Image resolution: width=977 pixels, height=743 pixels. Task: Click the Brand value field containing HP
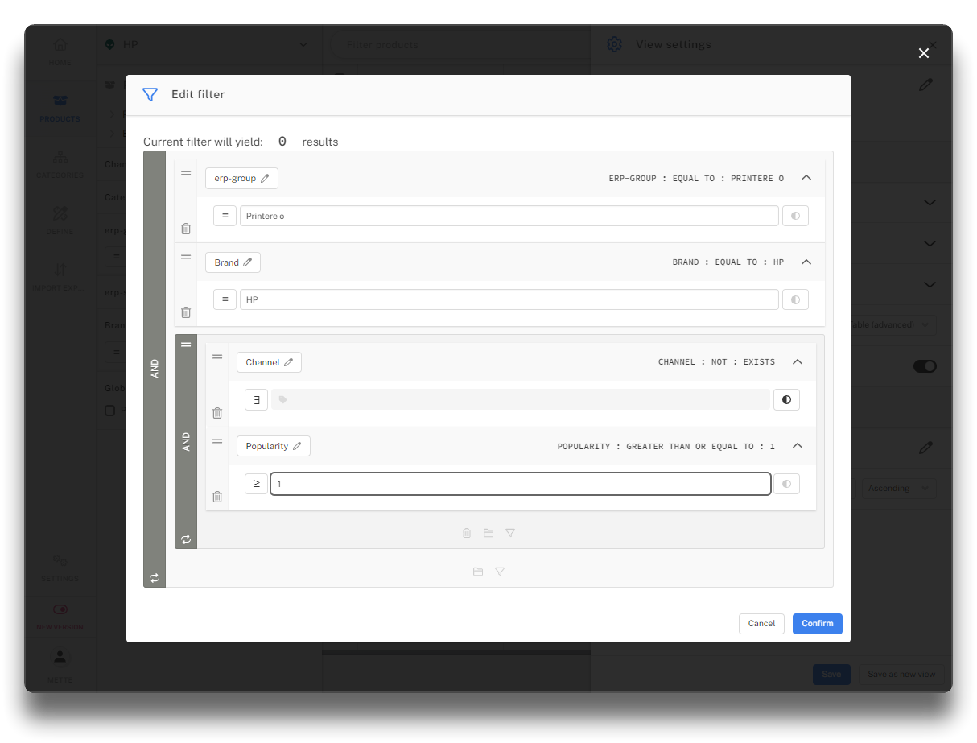[x=509, y=299]
